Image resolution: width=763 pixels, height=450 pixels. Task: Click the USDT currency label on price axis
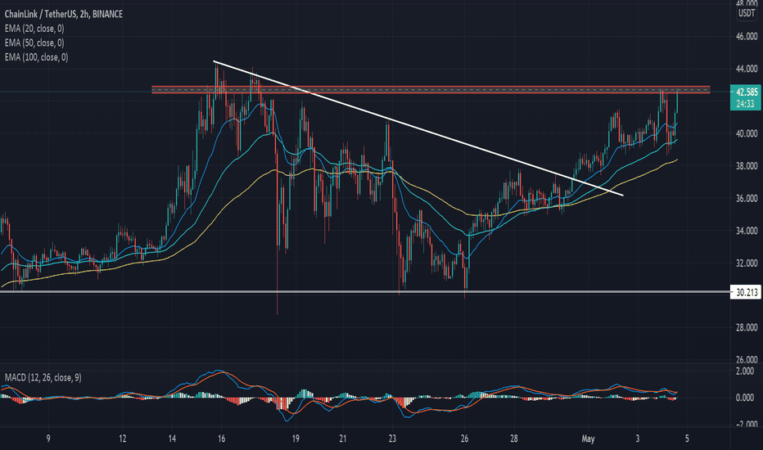point(747,13)
